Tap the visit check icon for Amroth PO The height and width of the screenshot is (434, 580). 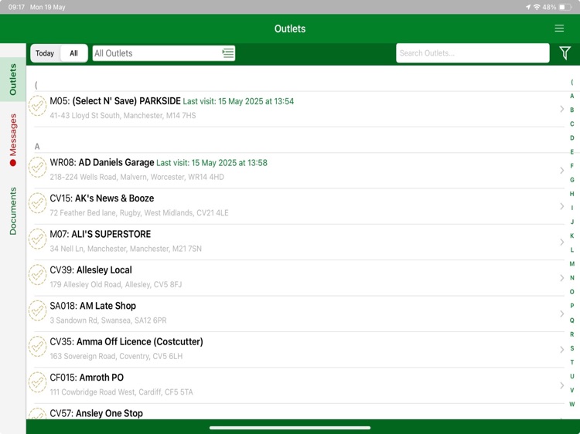click(38, 382)
